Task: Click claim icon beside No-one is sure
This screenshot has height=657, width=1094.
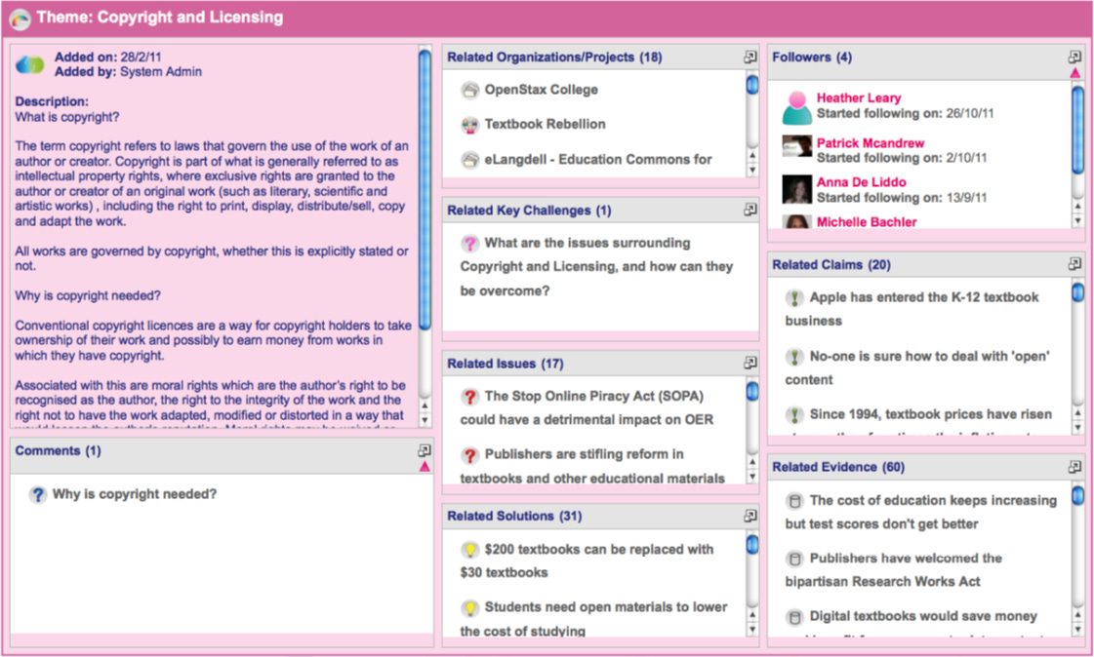Action: pos(794,357)
